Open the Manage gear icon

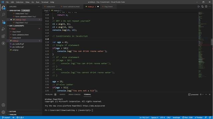pyautogui.click(x=3, y=112)
